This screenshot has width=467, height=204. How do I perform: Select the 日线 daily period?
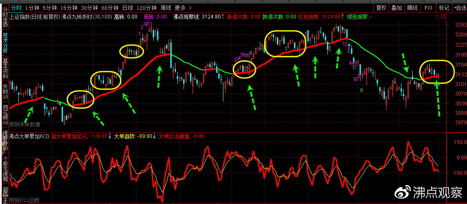point(128,8)
